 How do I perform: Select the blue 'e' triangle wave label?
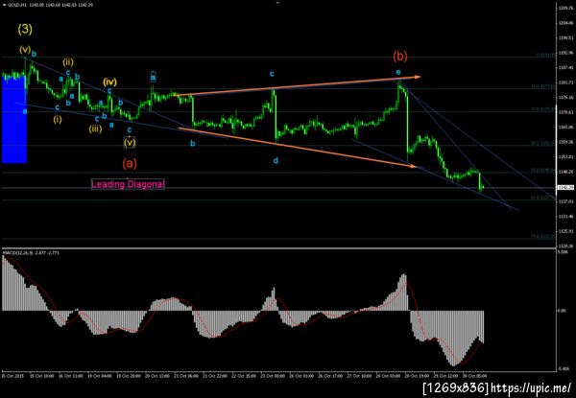(398, 72)
